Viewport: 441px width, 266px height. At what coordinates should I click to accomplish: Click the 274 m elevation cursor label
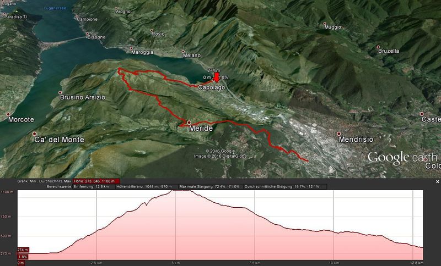[x=23, y=250]
